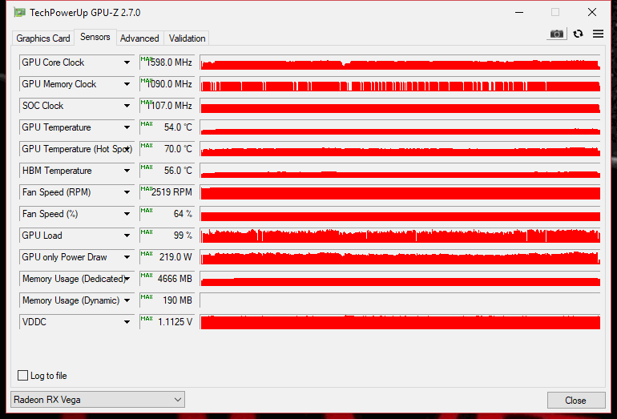
Task: Click the empty Memory Usage (Dynamic) graph
Action: pyautogui.click(x=400, y=300)
